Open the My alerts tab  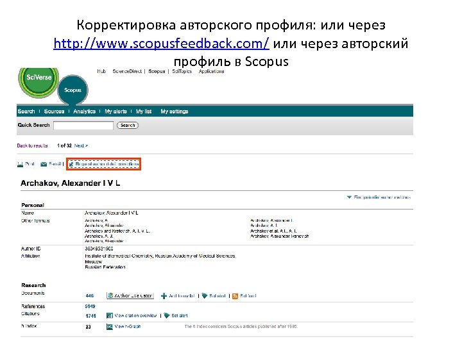click(116, 111)
